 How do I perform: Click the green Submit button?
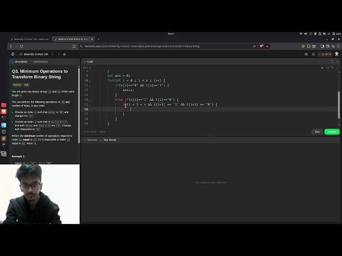click(332, 132)
